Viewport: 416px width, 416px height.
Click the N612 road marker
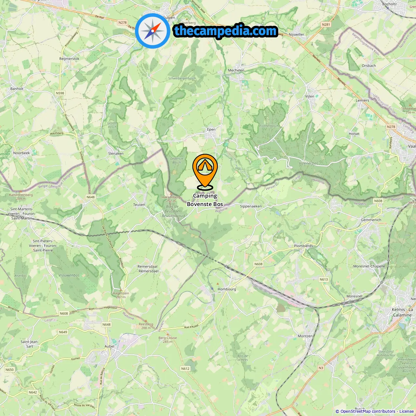coord(185,369)
